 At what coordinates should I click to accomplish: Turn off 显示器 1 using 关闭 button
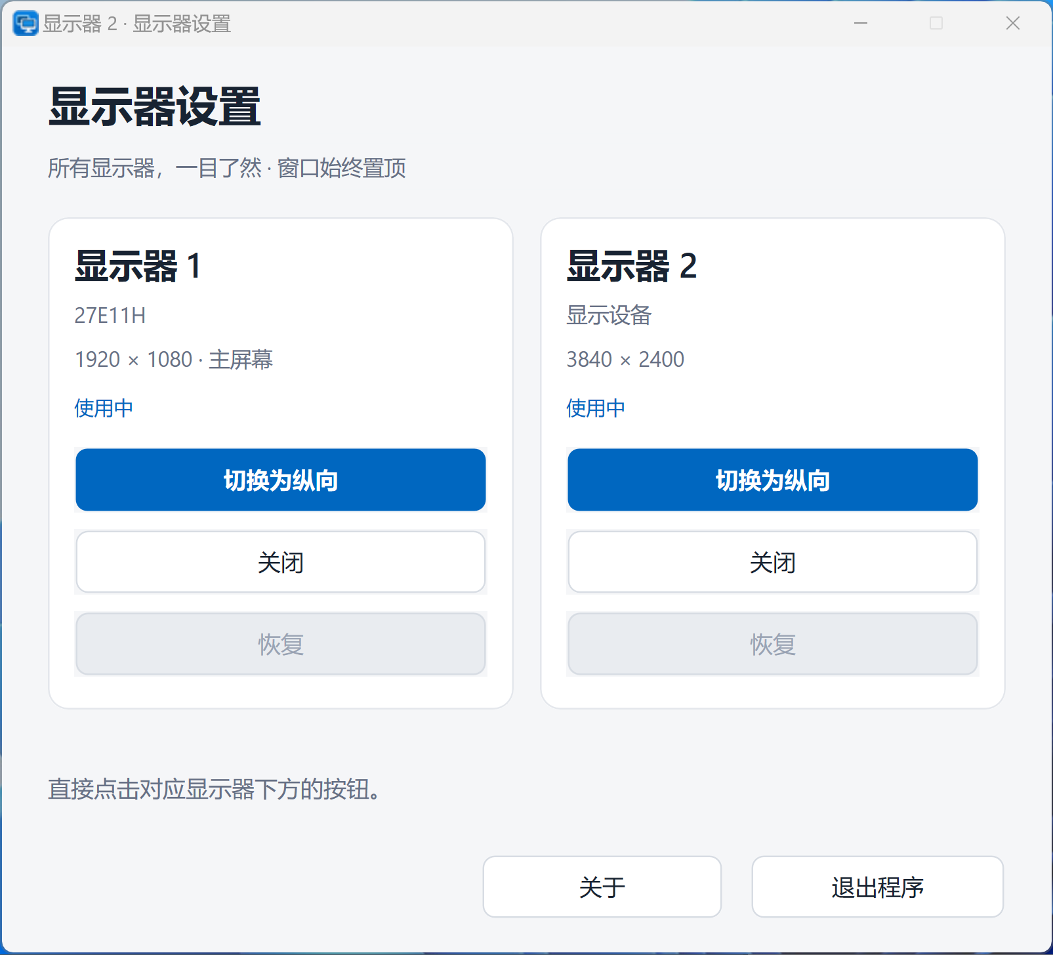[281, 562]
